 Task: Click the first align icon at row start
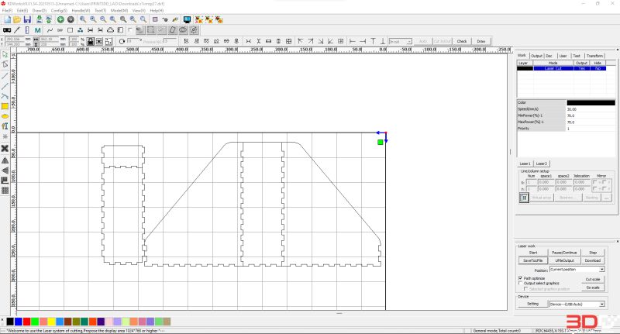[x=186, y=41]
